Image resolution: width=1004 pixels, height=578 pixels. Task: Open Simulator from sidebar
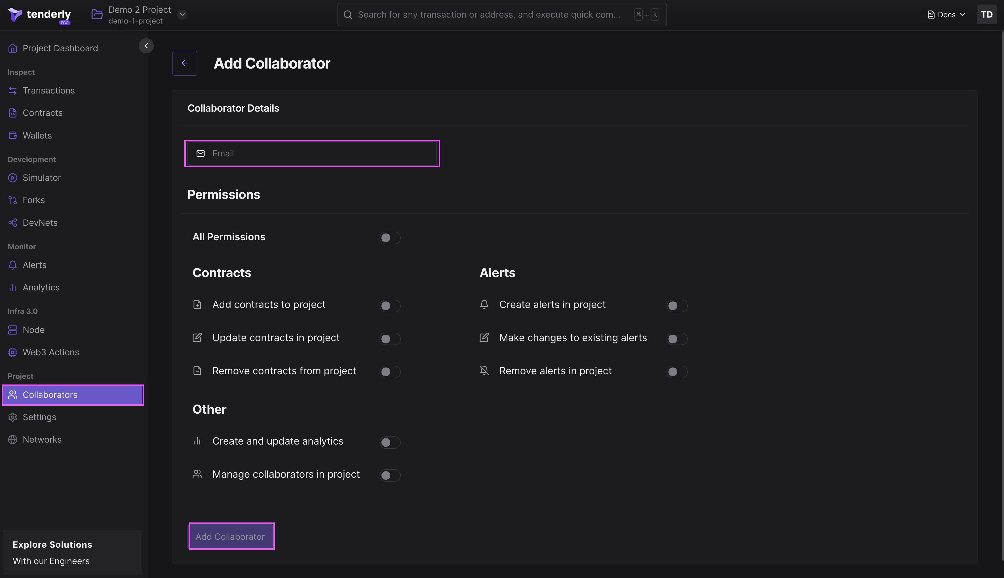coord(73,177)
